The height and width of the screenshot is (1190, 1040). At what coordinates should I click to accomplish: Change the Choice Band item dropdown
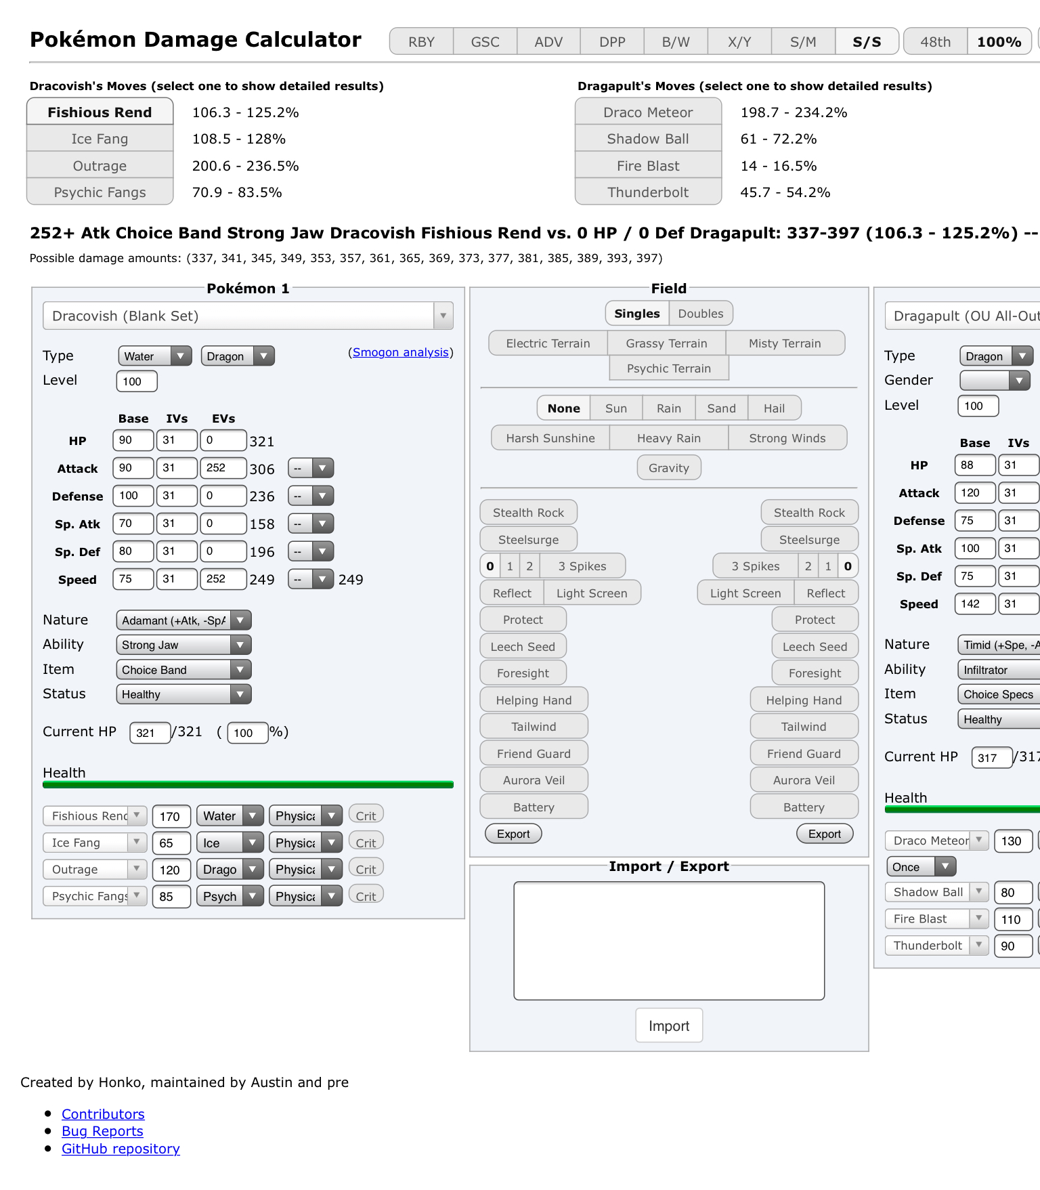click(183, 670)
